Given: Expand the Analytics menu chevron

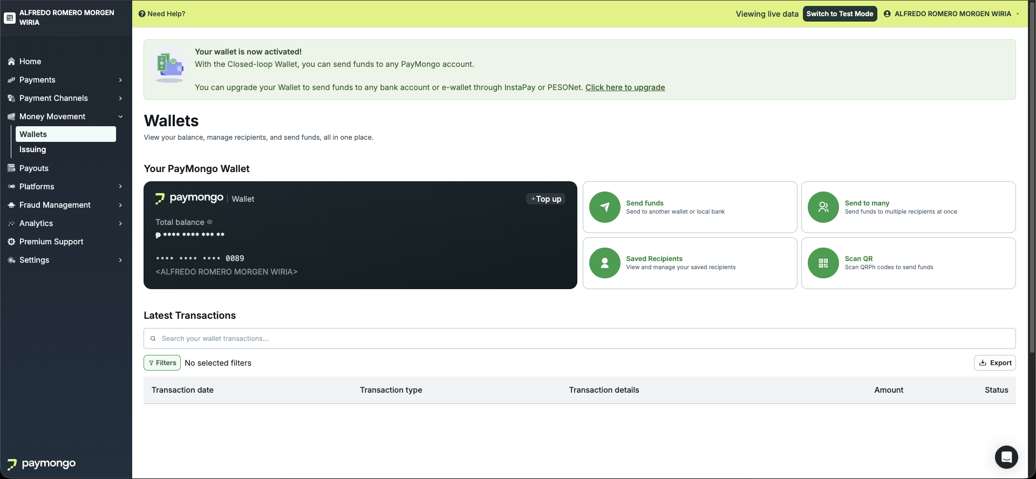Looking at the screenshot, I should coord(120,223).
